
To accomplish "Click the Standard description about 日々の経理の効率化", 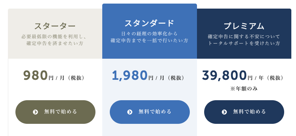I will tap(149, 37).
